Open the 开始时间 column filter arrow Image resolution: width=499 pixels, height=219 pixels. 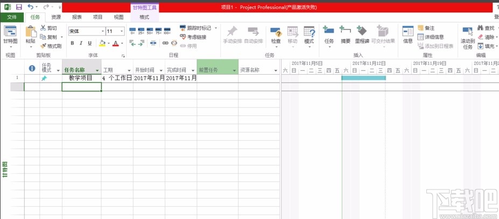pos(161,70)
